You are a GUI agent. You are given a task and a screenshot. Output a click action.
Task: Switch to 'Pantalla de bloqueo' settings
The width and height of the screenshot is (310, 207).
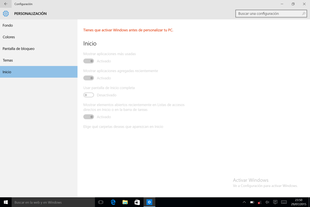tap(19, 48)
